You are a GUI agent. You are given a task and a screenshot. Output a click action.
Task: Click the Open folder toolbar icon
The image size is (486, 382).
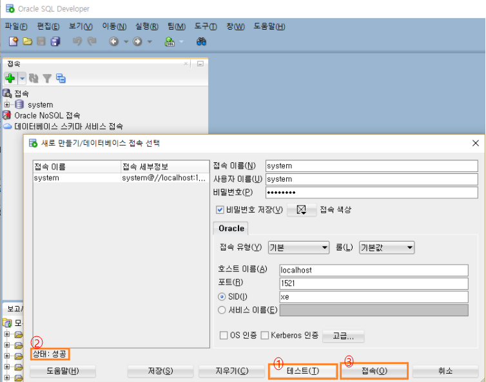coord(27,41)
